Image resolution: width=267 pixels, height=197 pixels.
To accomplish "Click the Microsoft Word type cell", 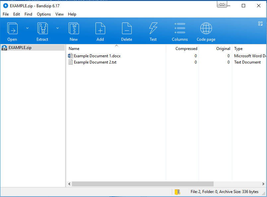I will click(x=250, y=56).
